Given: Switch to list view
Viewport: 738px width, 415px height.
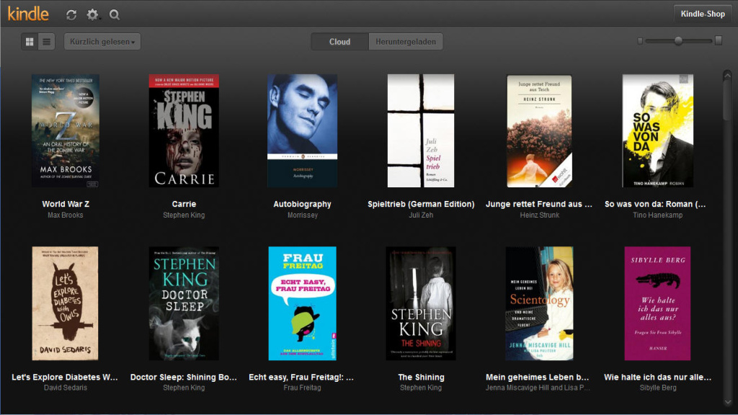Looking at the screenshot, I should tap(47, 42).
